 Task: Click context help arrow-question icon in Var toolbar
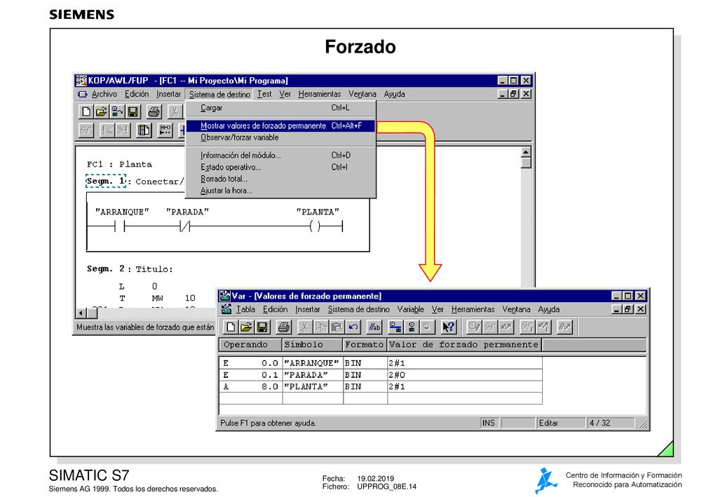[448, 327]
